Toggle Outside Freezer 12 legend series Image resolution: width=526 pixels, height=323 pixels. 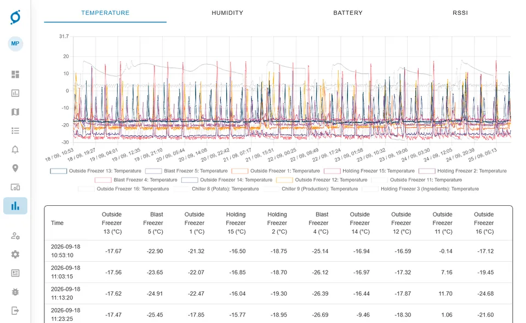pyautogui.click(x=322, y=180)
